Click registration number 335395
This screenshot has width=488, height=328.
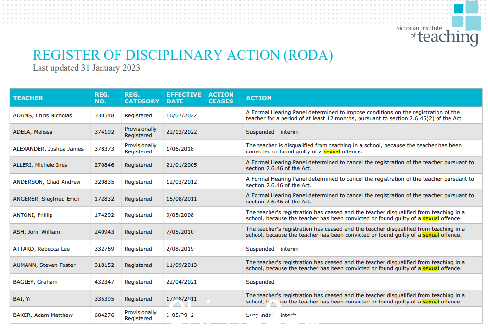coord(104,299)
